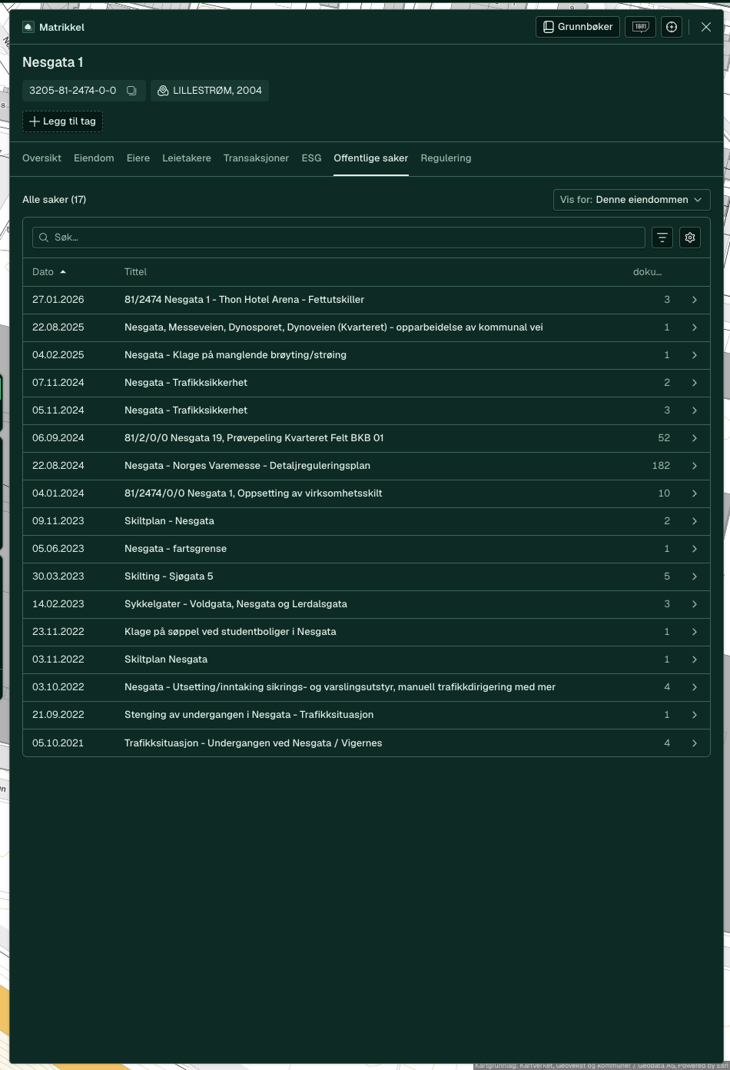The width and height of the screenshot is (730, 1070).
Task: Open the Eiere tab
Action: coord(138,158)
